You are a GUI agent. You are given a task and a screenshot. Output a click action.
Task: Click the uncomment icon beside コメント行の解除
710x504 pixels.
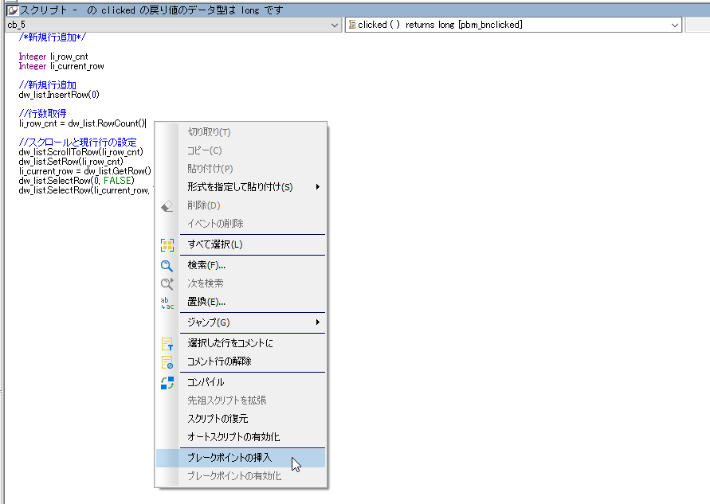pos(167,362)
